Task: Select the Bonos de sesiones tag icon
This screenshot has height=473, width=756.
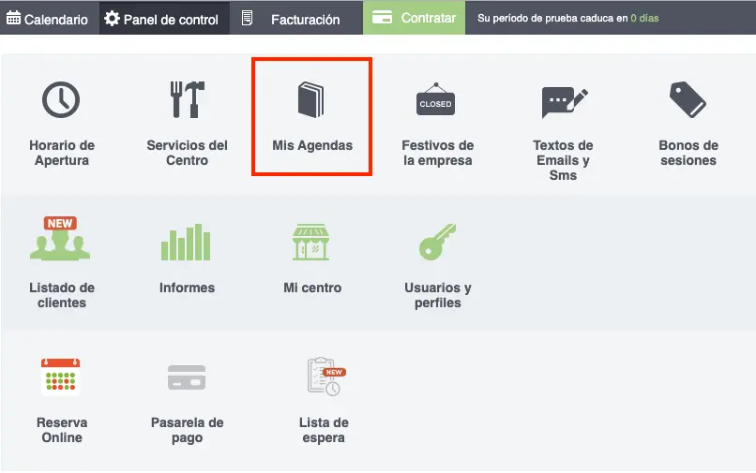Action: point(688,99)
